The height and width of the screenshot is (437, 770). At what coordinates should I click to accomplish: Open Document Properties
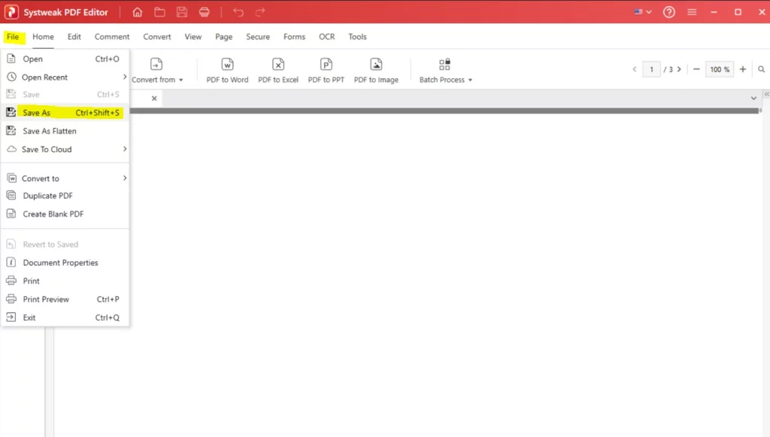pyautogui.click(x=65, y=263)
